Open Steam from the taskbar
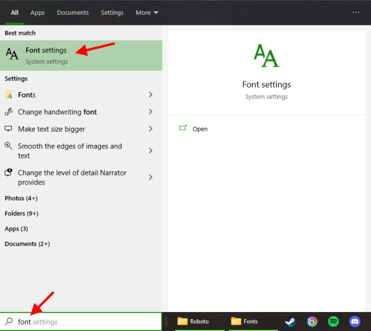 tap(290, 322)
